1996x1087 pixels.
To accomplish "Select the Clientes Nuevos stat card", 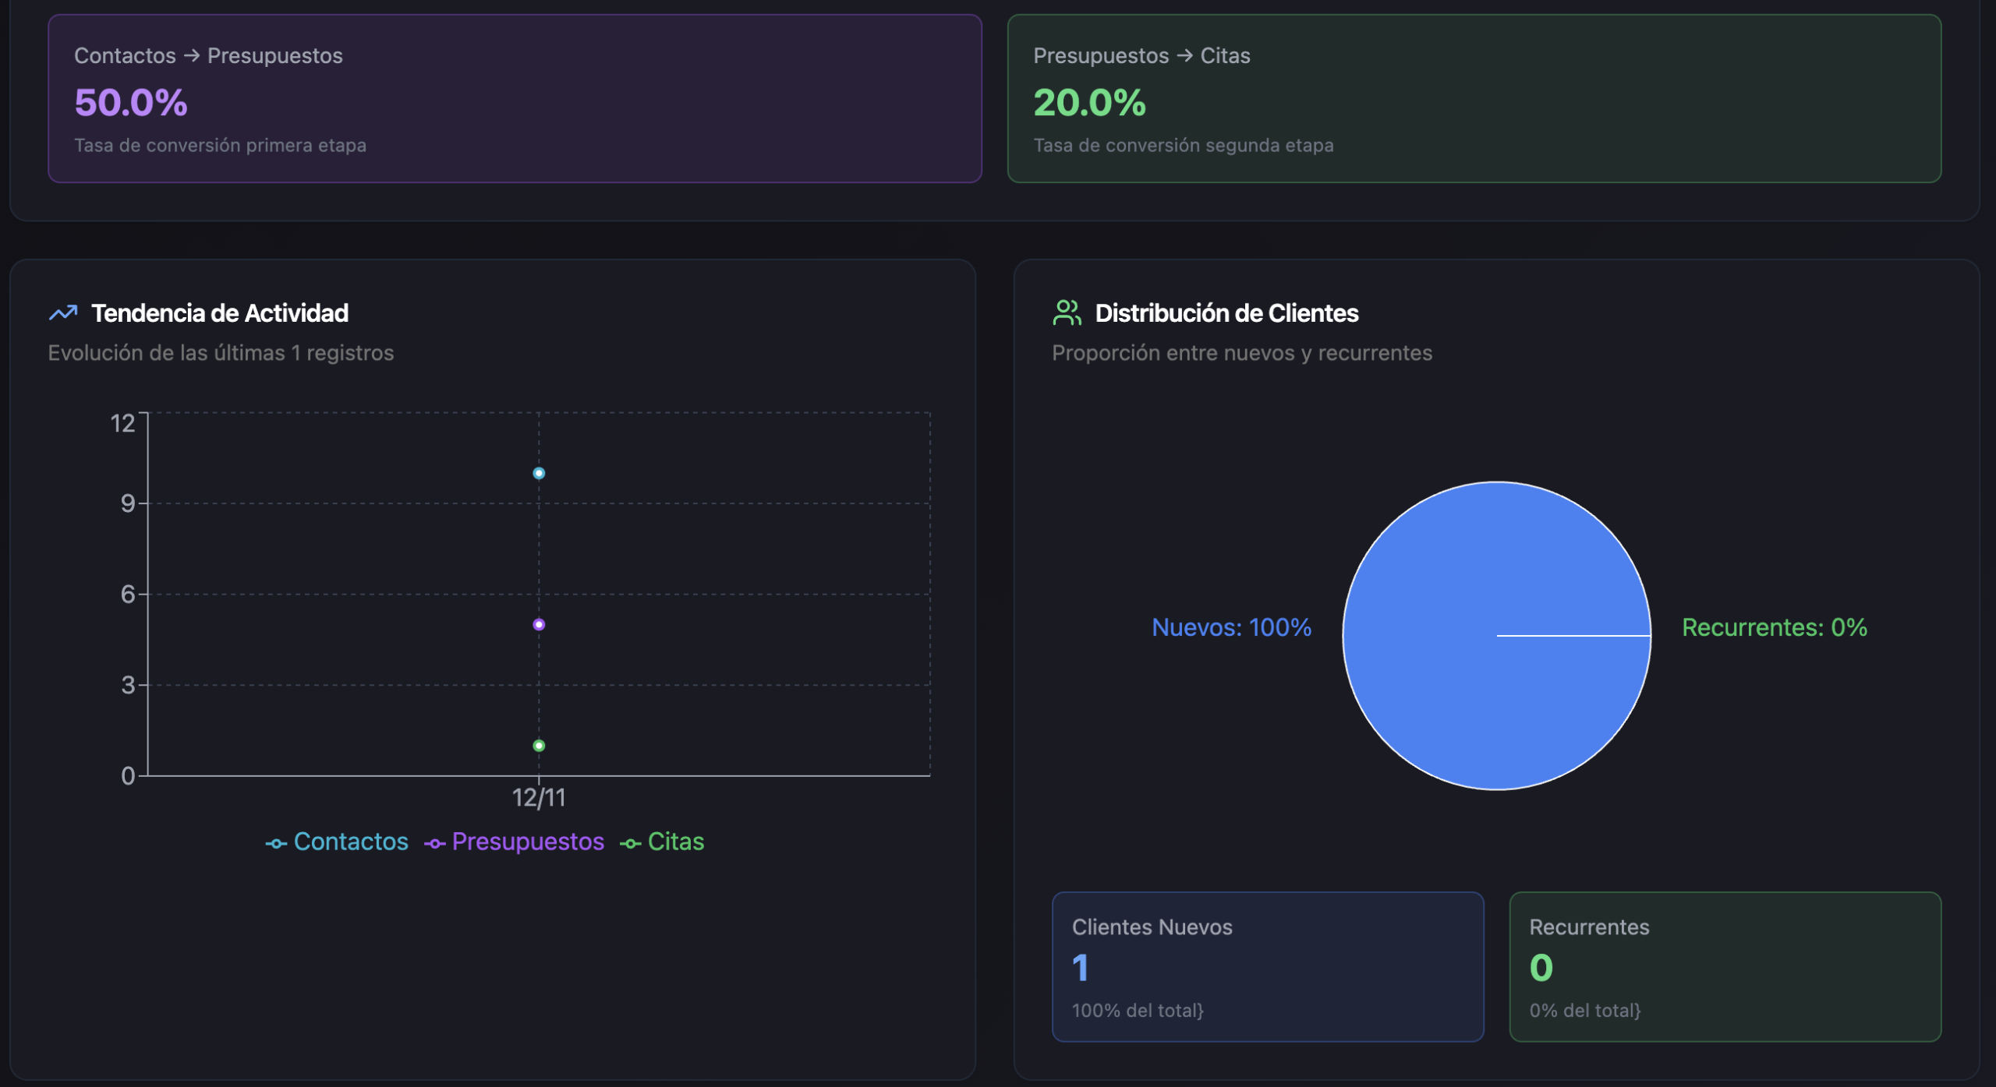I will 1267,966.
